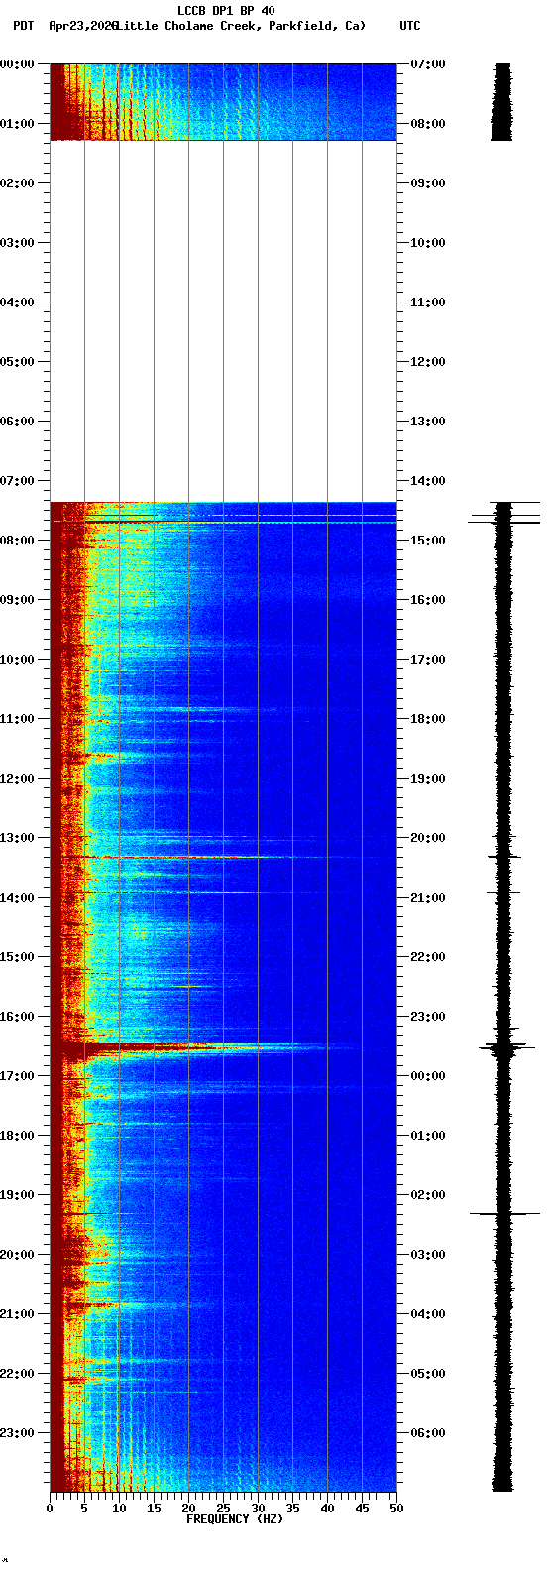Click the waveform spike just after 02:00 UTC
Screen dimensions: 547x1571
point(504,1213)
